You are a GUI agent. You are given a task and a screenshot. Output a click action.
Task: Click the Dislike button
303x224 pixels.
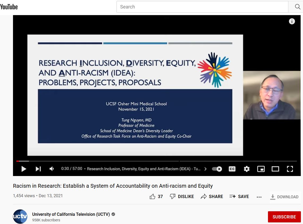(x=182, y=197)
